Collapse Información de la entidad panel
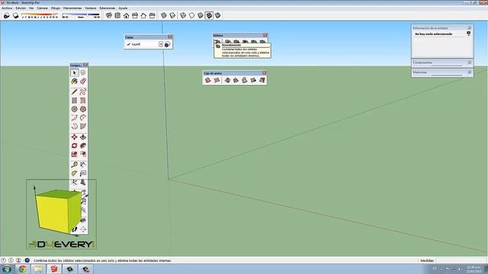This screenshot has height=274, width=488. click(470, 28)
